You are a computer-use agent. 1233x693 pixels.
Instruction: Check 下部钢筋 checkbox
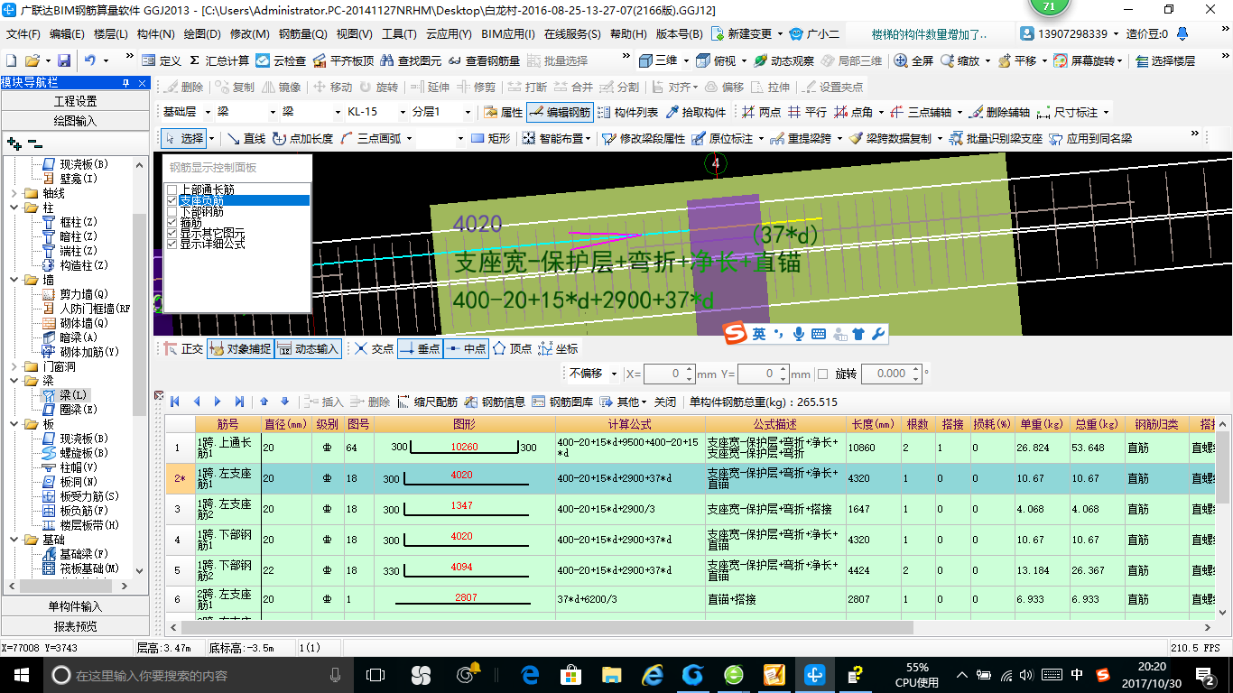pyautogui.click(x=172, y=211)
